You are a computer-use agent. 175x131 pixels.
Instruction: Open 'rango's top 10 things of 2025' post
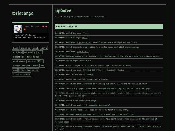point(149,126)
